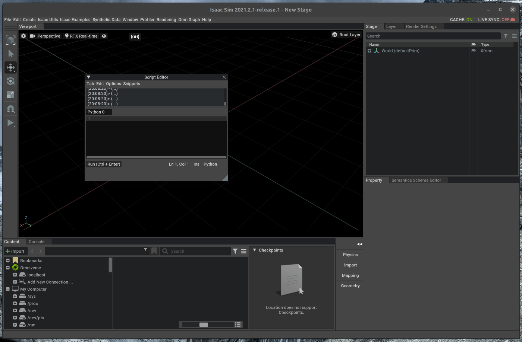Toggle the viewport display eye icon
The image size is (522, 342).
click(x=104, y=36)
